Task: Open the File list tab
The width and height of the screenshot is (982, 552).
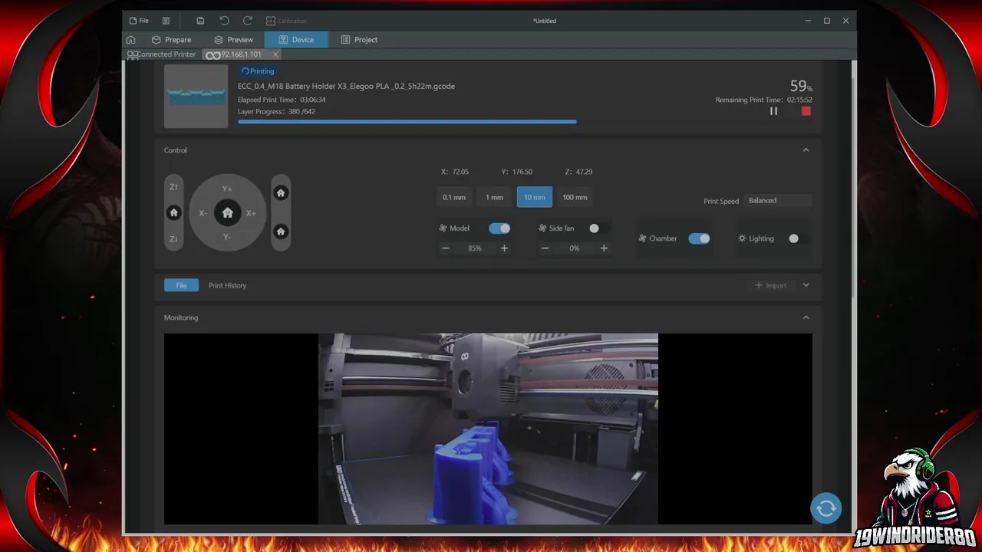Action: pyautogui.click(x=181, y=285)
